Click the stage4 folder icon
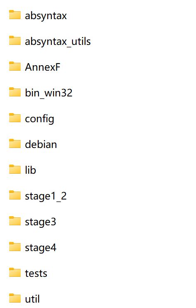 pos(15,247)
